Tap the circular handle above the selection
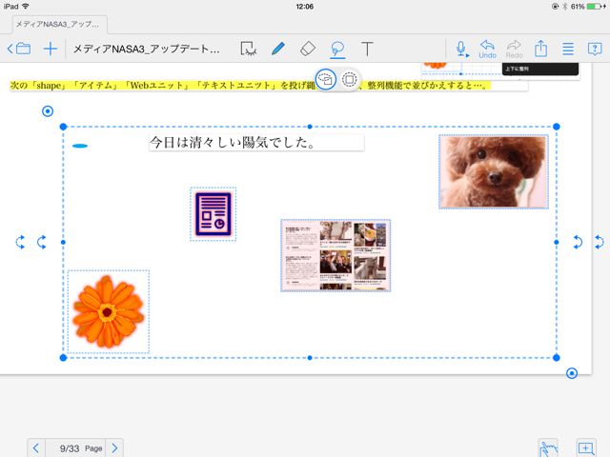 (48, 111)
